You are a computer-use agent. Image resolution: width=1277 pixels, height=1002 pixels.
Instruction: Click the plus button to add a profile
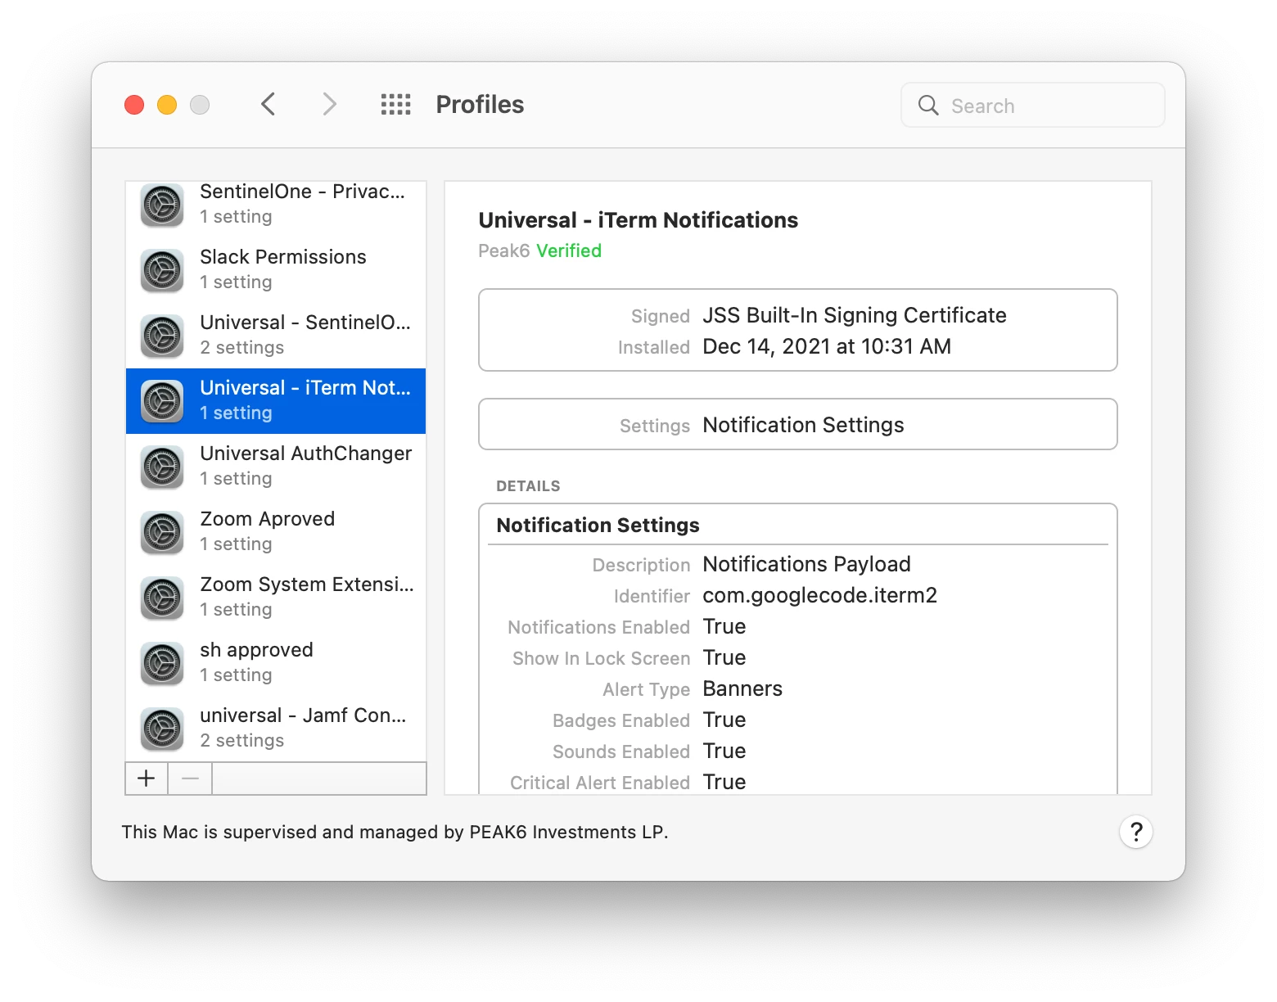(147, 779)
